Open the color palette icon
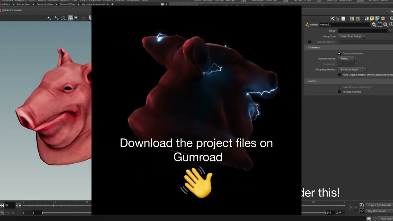This screenshot has height=221, width=393. pyautogui.click(x=352, y=19)
